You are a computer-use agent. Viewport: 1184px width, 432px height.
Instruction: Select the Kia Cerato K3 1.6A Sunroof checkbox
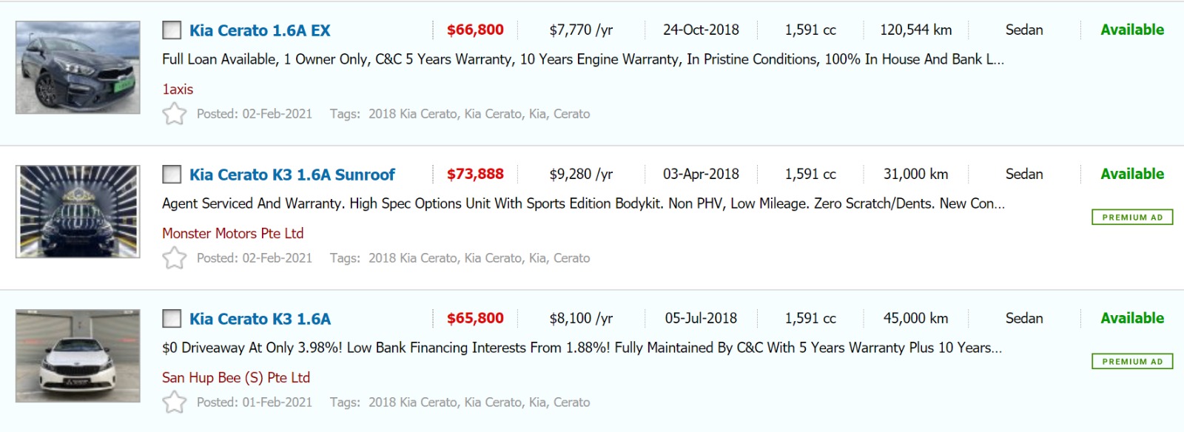(172, 175)
